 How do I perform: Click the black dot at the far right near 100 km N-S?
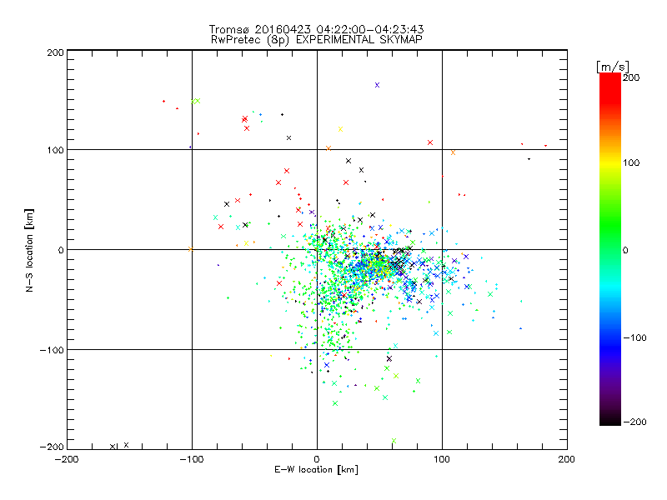coord(529,159)
